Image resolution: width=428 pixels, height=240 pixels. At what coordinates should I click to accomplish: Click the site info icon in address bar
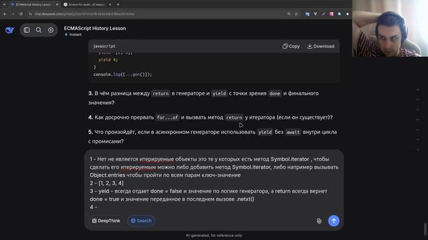(30, 14)
